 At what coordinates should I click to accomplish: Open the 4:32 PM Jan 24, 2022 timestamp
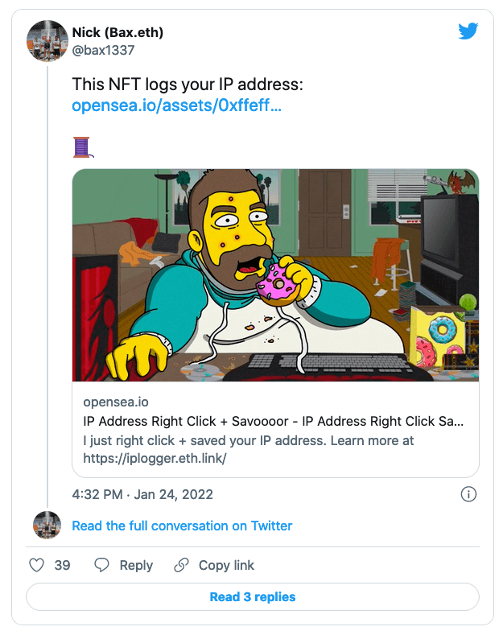[x=142, y=494]
